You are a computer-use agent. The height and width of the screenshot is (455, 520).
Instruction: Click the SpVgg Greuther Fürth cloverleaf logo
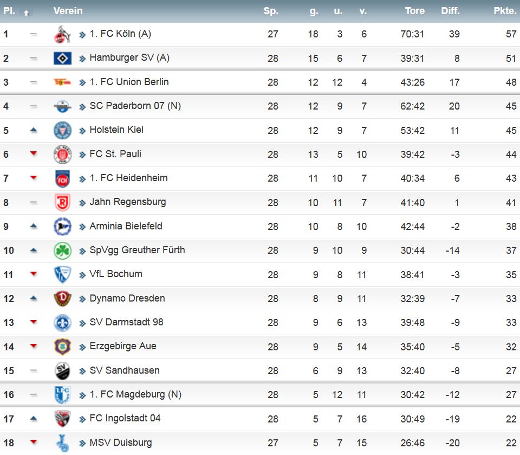coord(62,251)
